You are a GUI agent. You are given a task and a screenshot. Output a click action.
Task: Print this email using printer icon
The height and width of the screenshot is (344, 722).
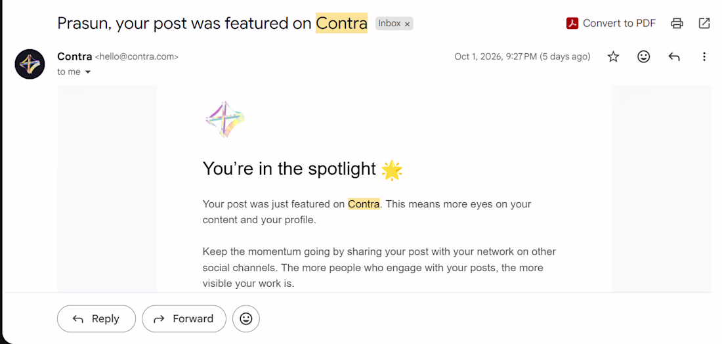(677, 23)
